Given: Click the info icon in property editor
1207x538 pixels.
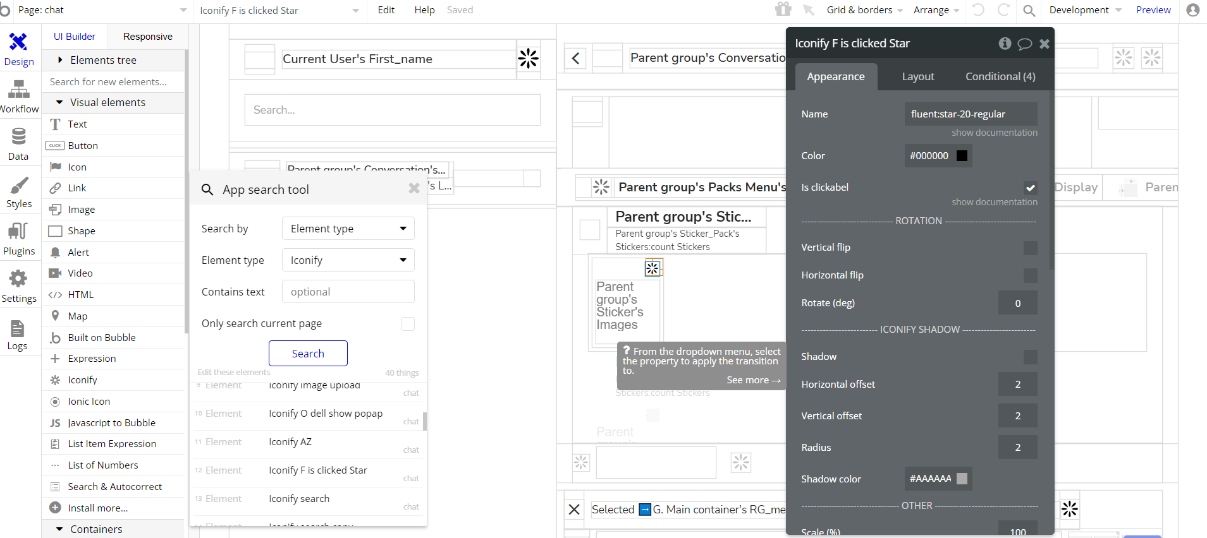Looking at the screenshot, I should click(1005, 44).
